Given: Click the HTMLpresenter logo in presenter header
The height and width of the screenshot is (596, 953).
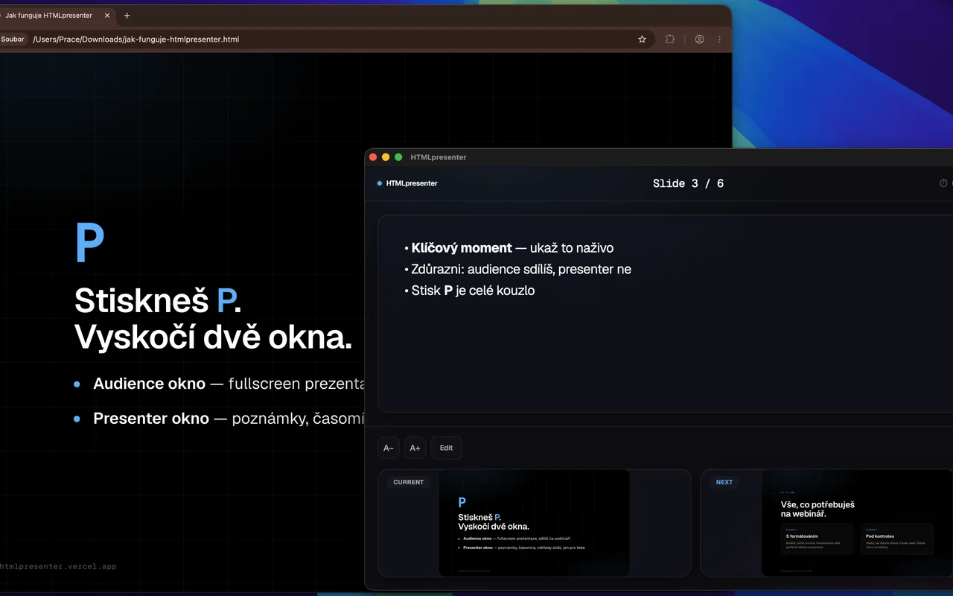Looking at the screenshot, I should [x=407, y=183].
